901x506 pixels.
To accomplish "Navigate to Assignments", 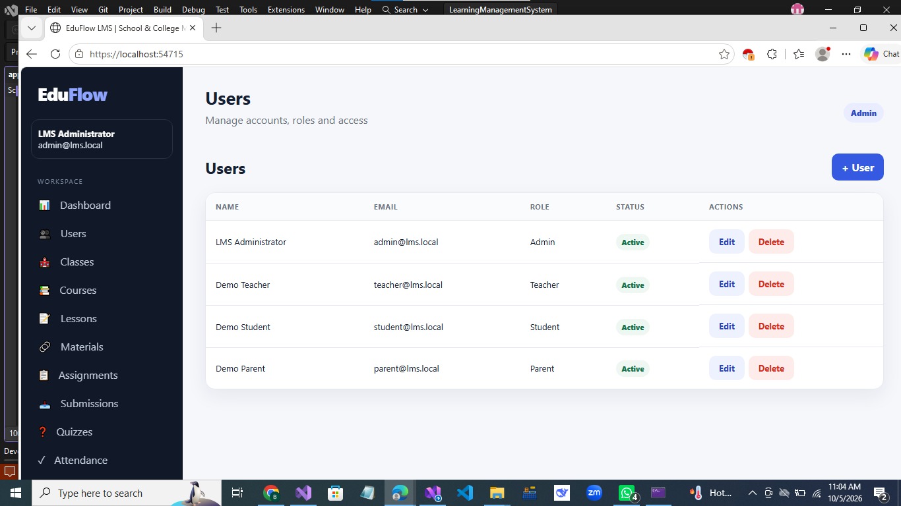I will coord(88,375).
